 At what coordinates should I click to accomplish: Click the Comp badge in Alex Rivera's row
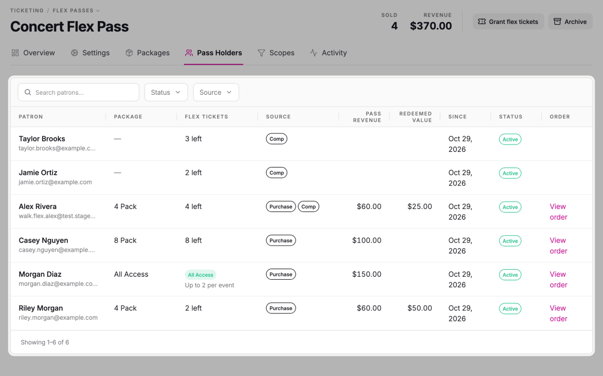point(309,207)
